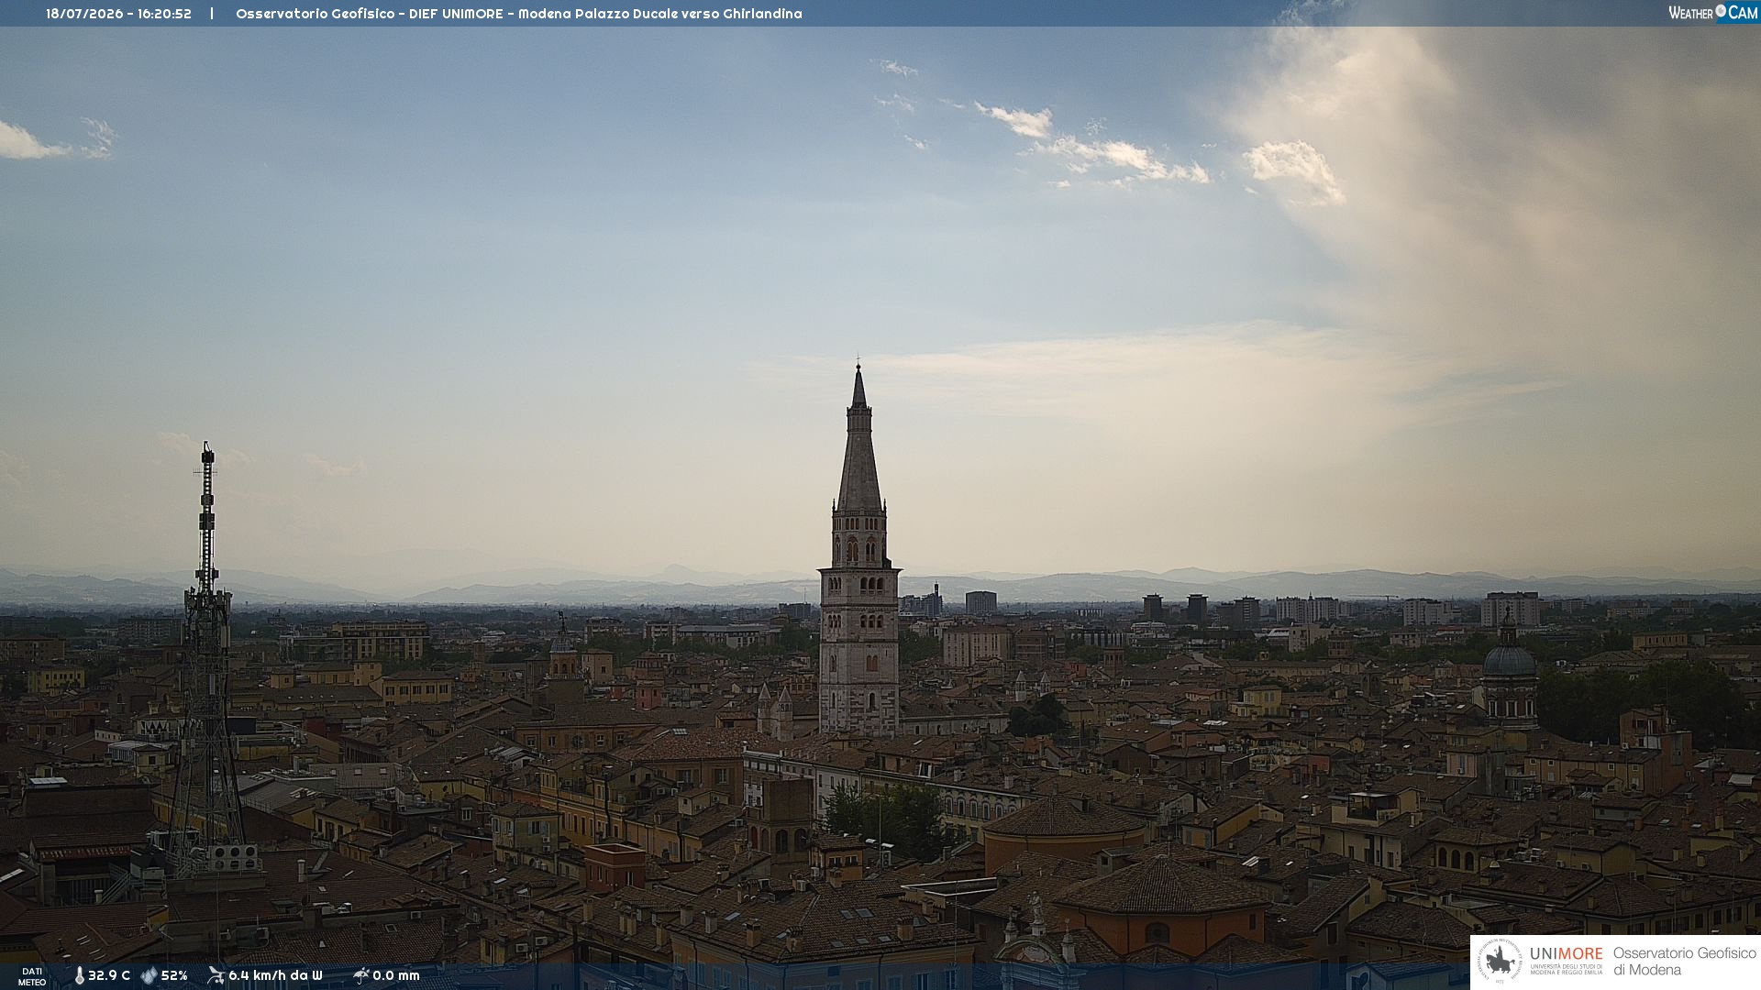This screenshot has width=1761, height=990.
Task: Click the UNIMORE wordmark text
Action: [x=1567, y=954]
